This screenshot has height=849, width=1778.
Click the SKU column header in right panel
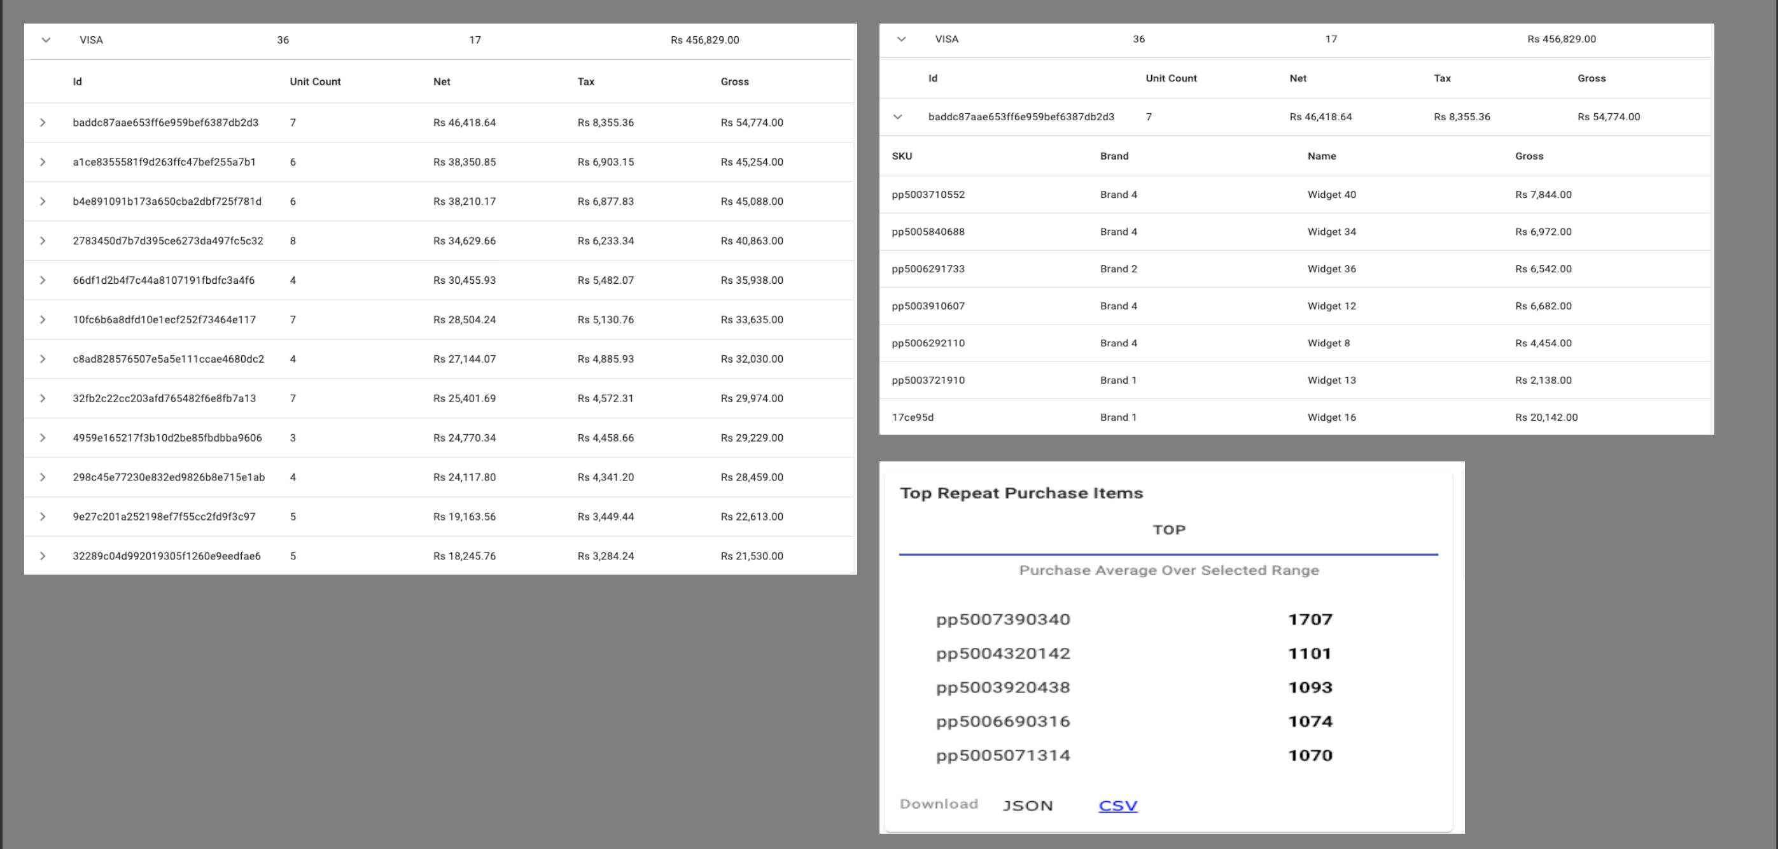click(x=902, y=155)
